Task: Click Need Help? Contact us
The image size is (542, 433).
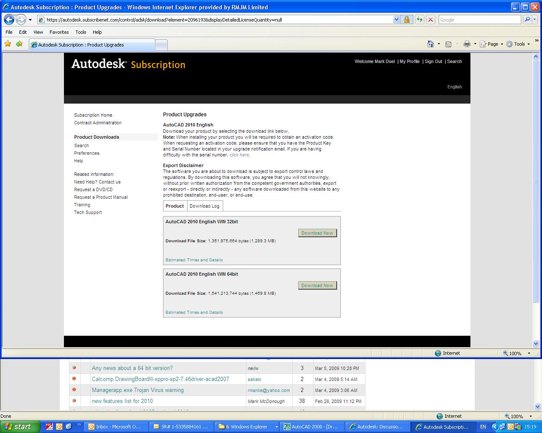Action: pyautogui.click(x=97, y=182)
